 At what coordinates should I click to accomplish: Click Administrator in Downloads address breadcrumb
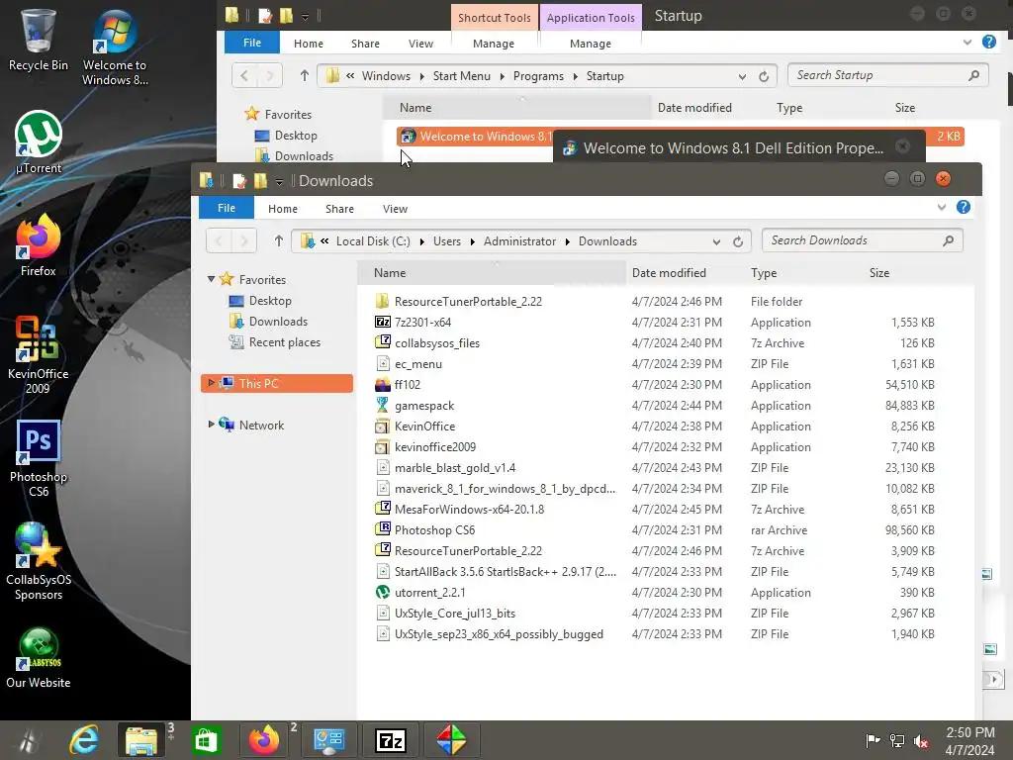(519, 241)
